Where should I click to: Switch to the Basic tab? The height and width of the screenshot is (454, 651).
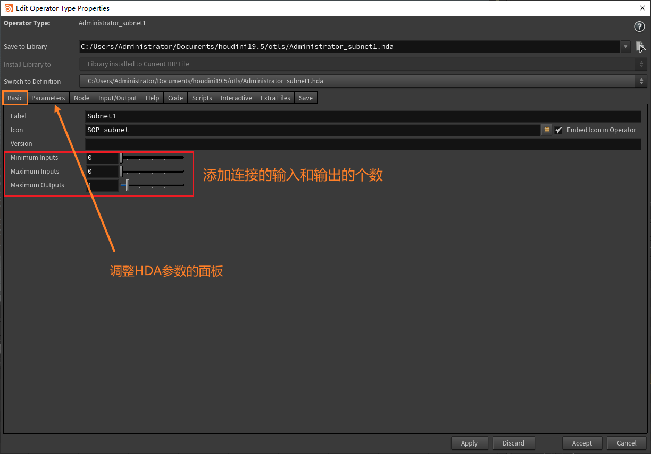pyautogui.click(x=15, y=98)
